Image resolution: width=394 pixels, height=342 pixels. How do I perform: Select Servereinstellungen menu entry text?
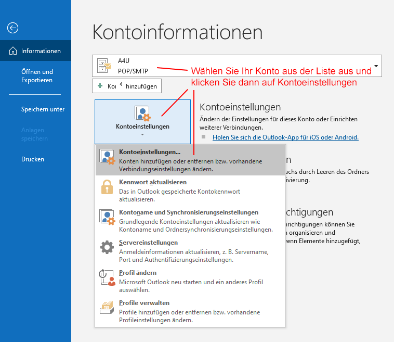click(x=148, y=243)
